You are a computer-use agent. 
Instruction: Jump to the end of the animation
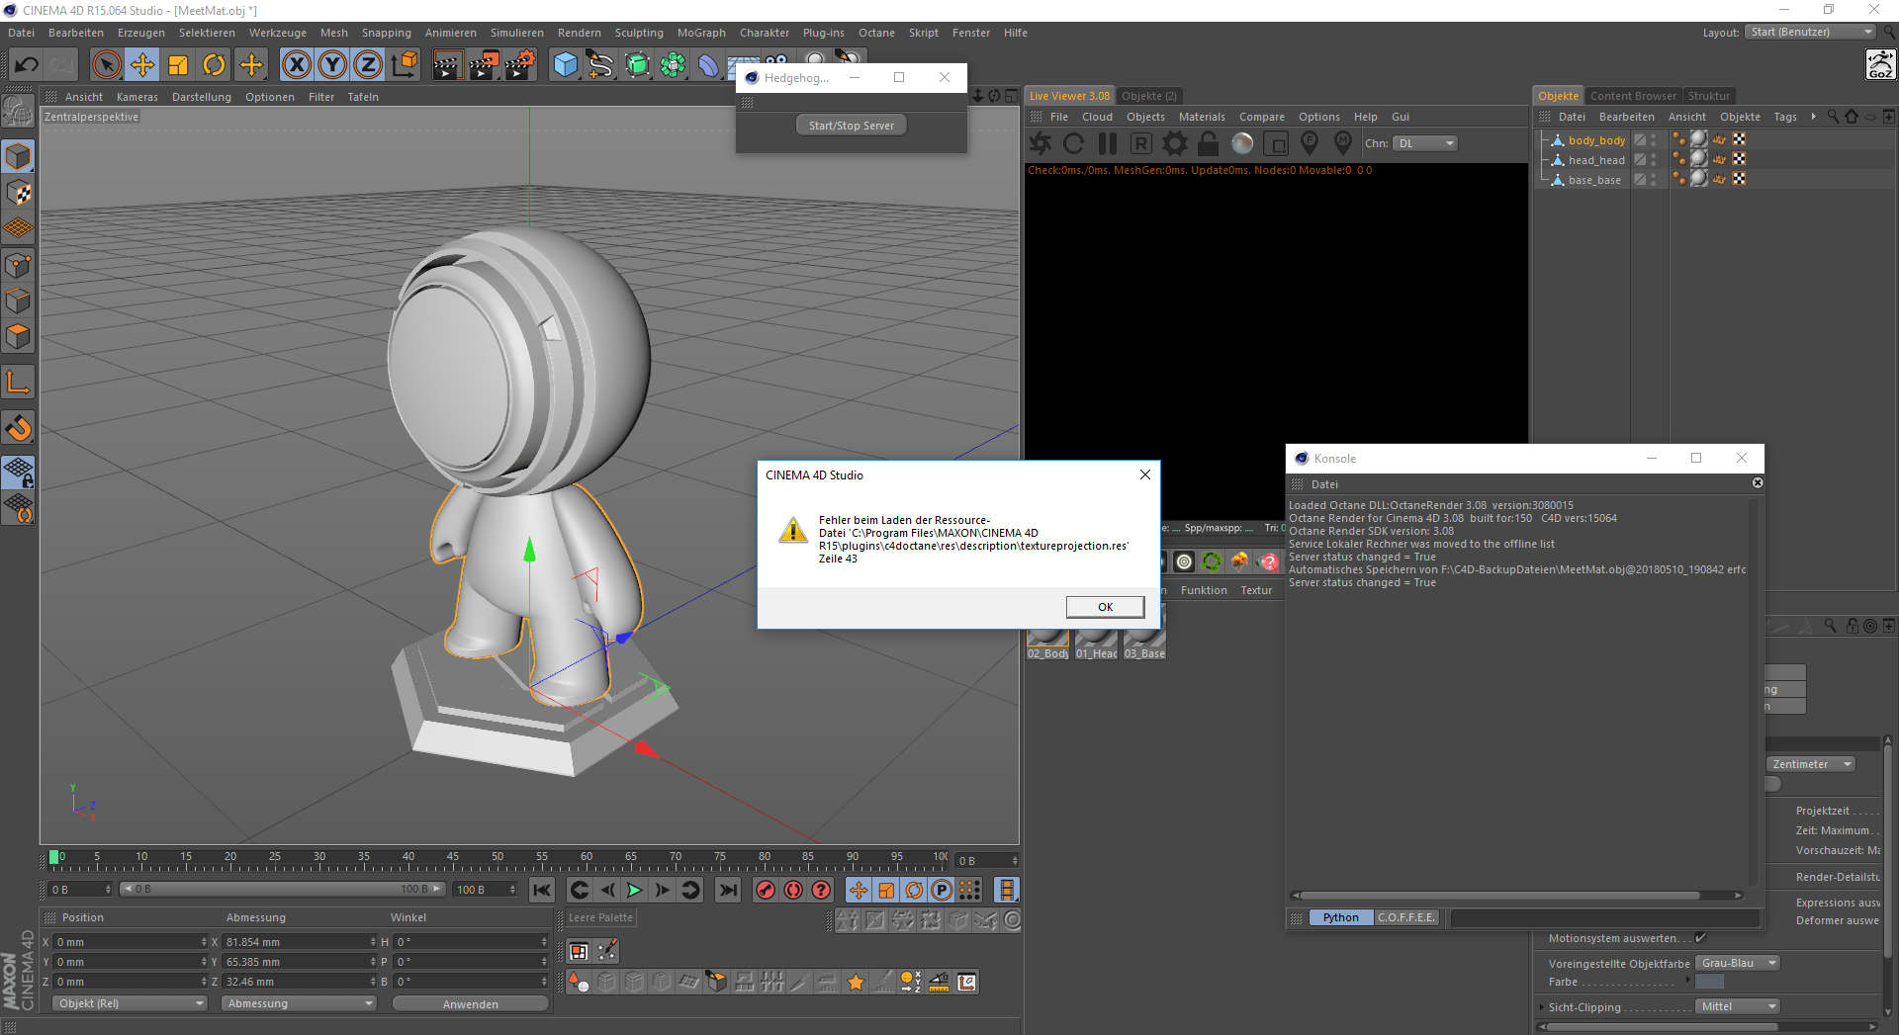click(728, 890)
